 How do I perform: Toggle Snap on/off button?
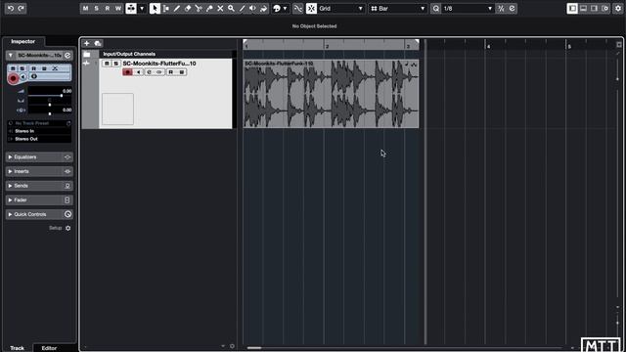click(x=311, y=9)
